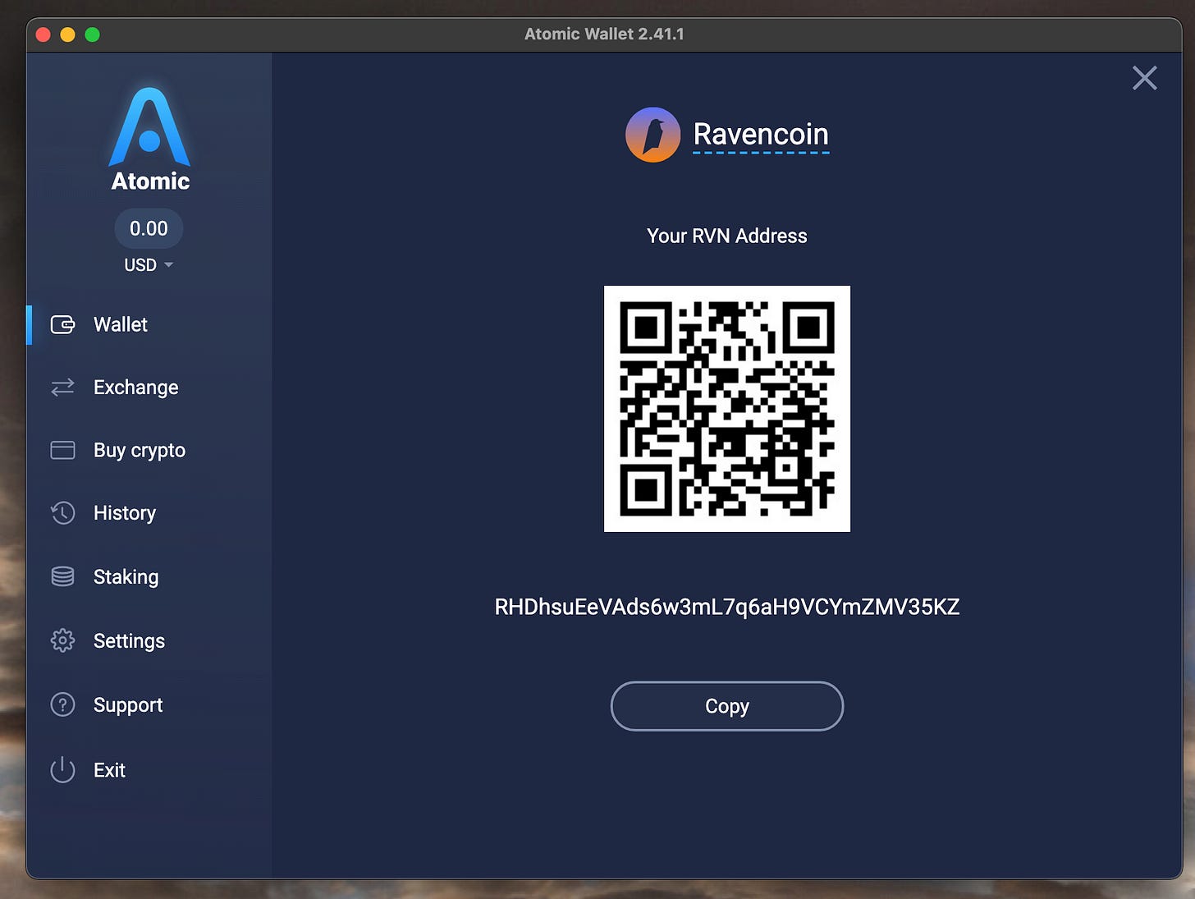The width and height of the screenshot is (1195, 899).
Task: Open the Buy crypto section
Action: (140, 451)
